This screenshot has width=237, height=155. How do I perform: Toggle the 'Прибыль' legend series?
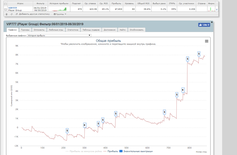click(111, 151)
